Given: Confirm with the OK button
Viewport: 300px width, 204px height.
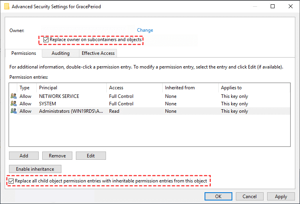Looking at the screenshot, I should 218,197.
